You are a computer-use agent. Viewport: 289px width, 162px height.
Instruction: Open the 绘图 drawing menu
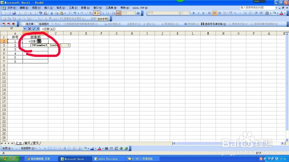tap(8, 148)
